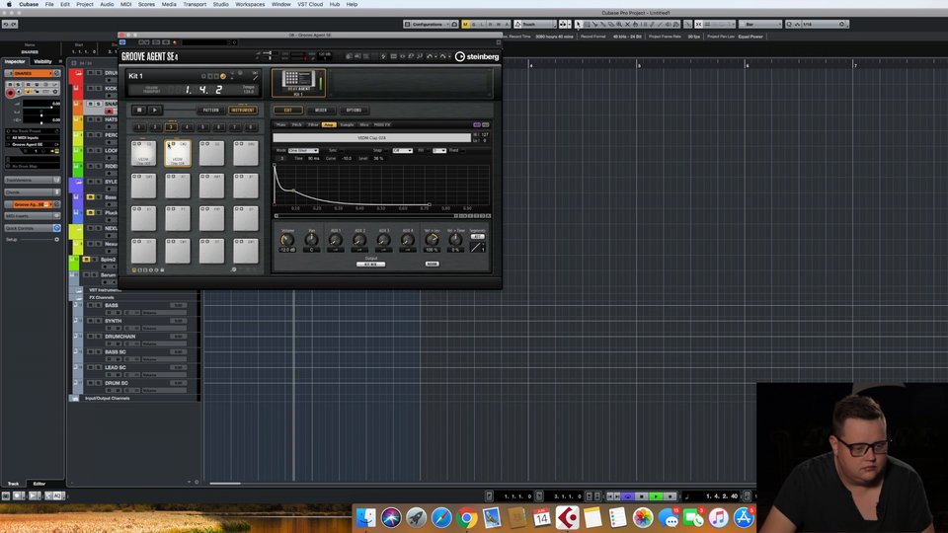This screenshot has width=948, height=533.
Task: Switch to the Editor tab at bottom left
Action: (39, 484)
